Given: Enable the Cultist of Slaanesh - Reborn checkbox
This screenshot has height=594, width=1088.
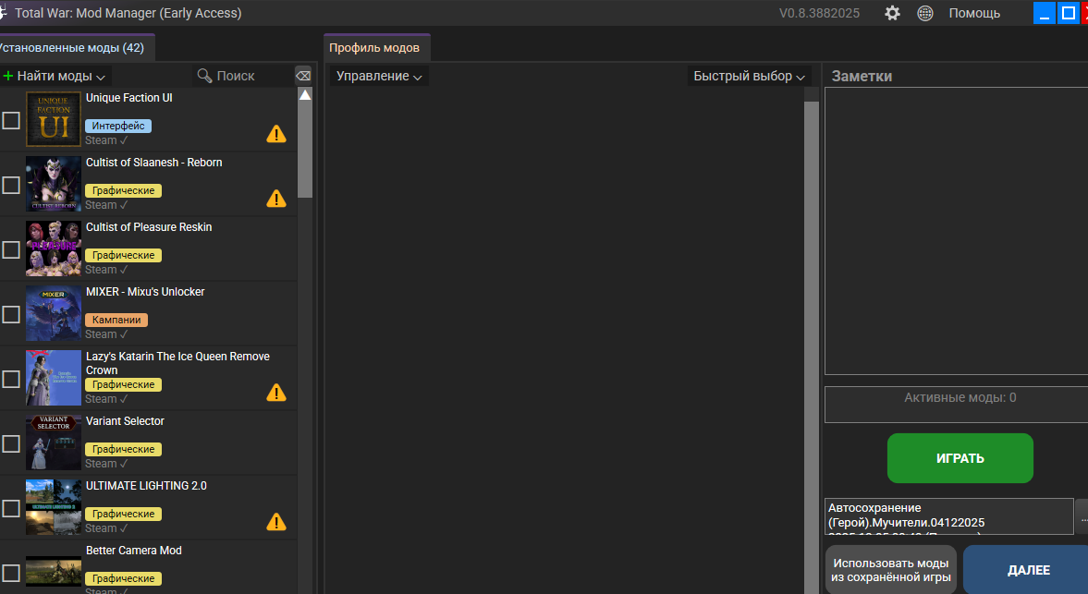Looking at the screenshot, I should [11, 185].
